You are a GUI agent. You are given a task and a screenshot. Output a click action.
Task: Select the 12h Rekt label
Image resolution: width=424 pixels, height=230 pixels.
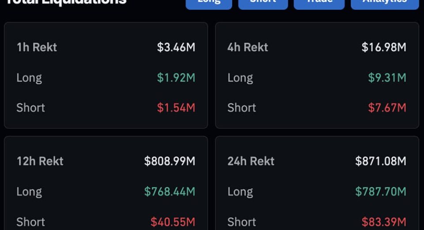(40, 161)
